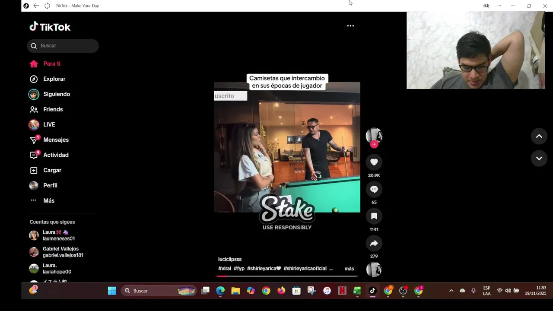553x311 pixels.
Task: Launch Microsoft Edge from the taskbar
Action: [220, 291]
